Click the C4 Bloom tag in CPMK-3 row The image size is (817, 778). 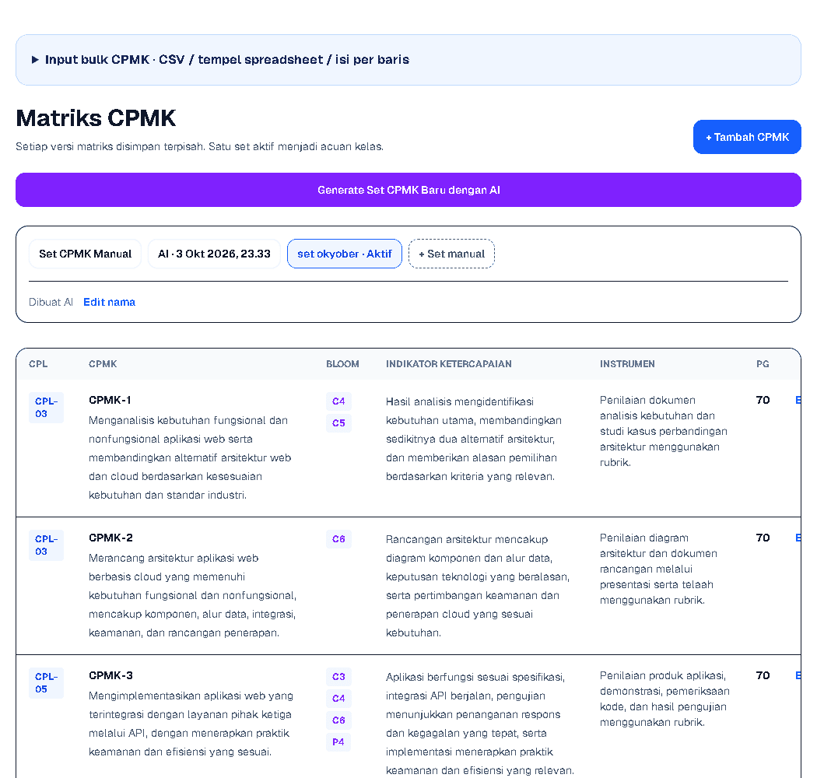click(338, 699)
